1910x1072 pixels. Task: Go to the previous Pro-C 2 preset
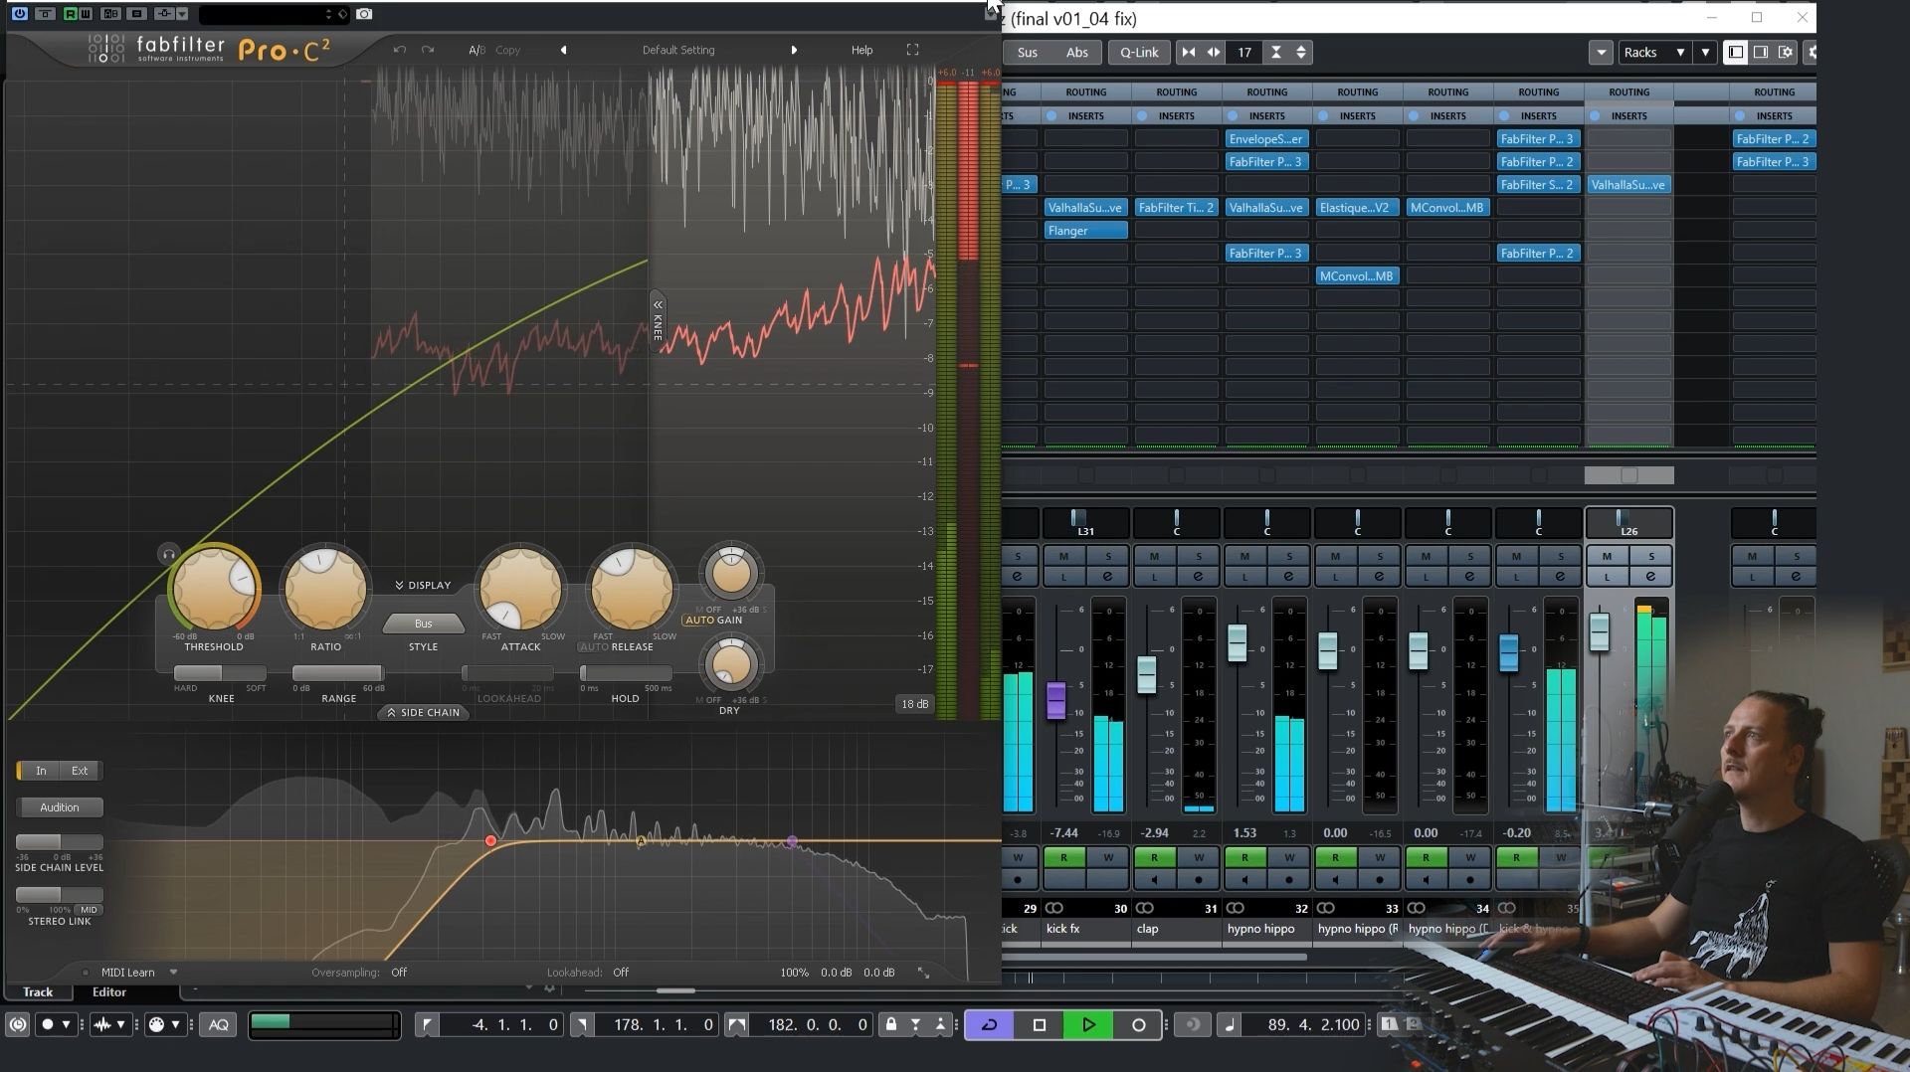[x=563, y=50]
